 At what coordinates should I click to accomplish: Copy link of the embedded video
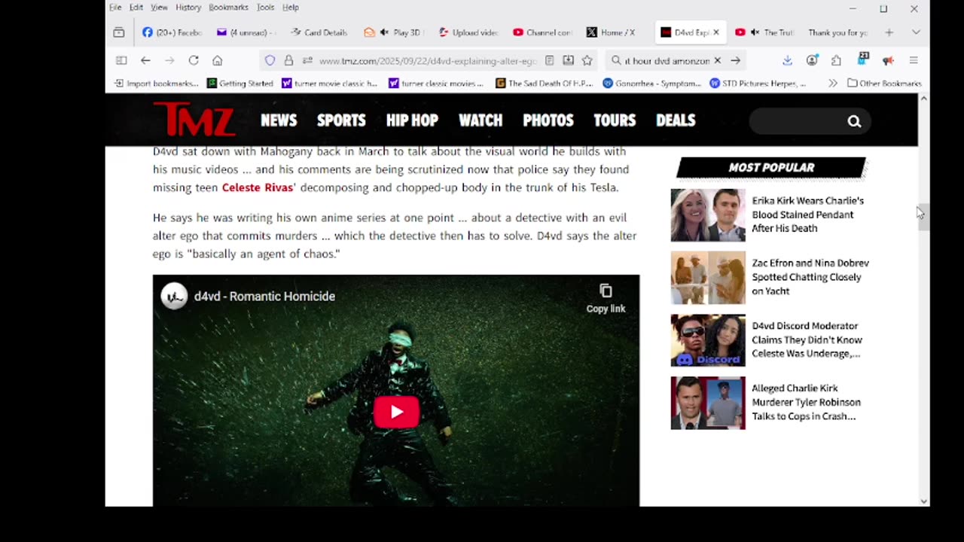[606, 298]
